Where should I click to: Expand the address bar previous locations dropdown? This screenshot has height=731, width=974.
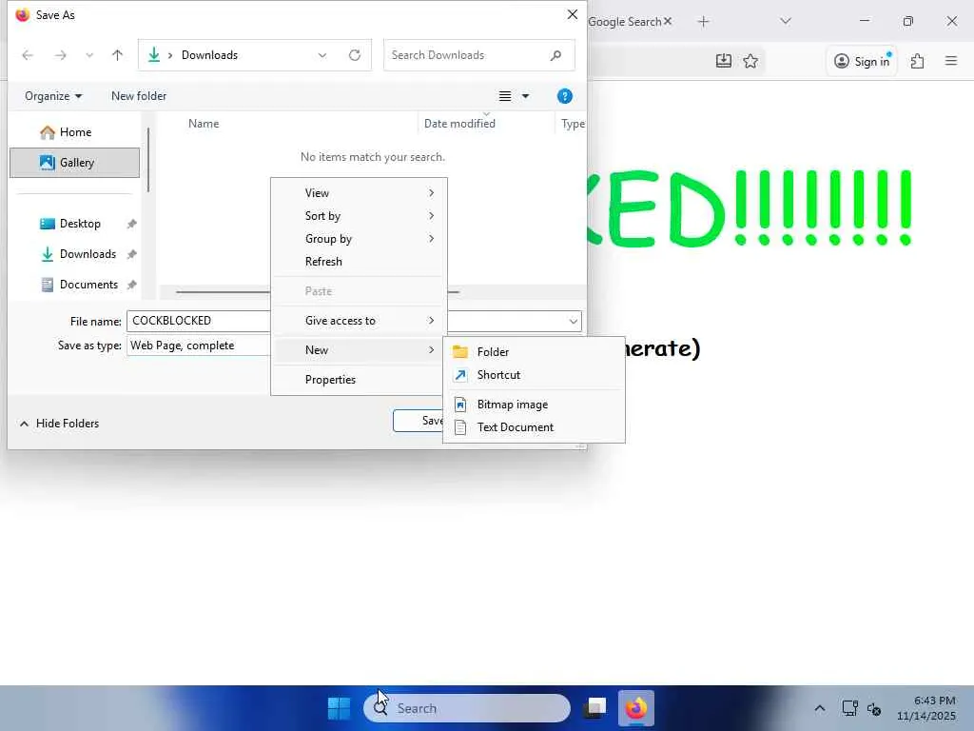click(322, 55)
